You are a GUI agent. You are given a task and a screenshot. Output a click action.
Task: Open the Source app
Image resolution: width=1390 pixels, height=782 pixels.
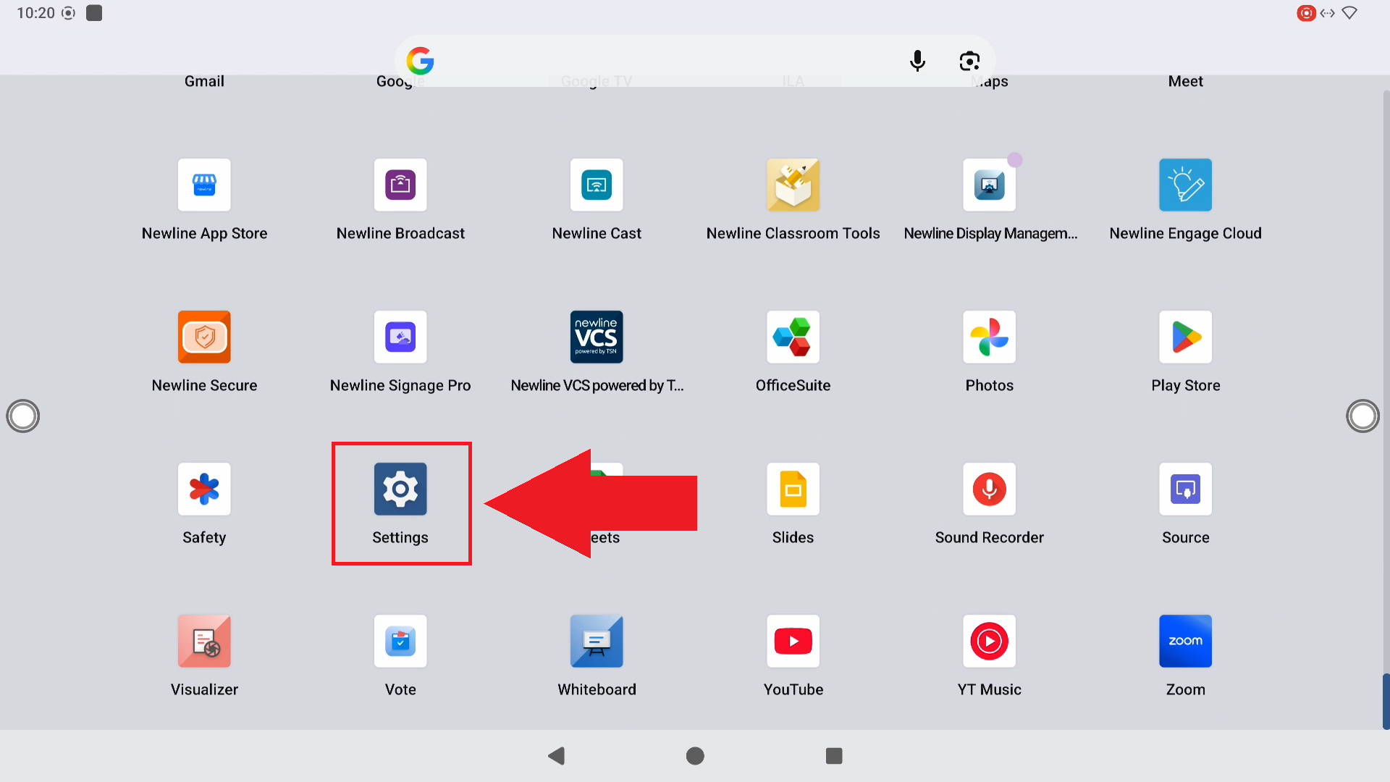1185,489
